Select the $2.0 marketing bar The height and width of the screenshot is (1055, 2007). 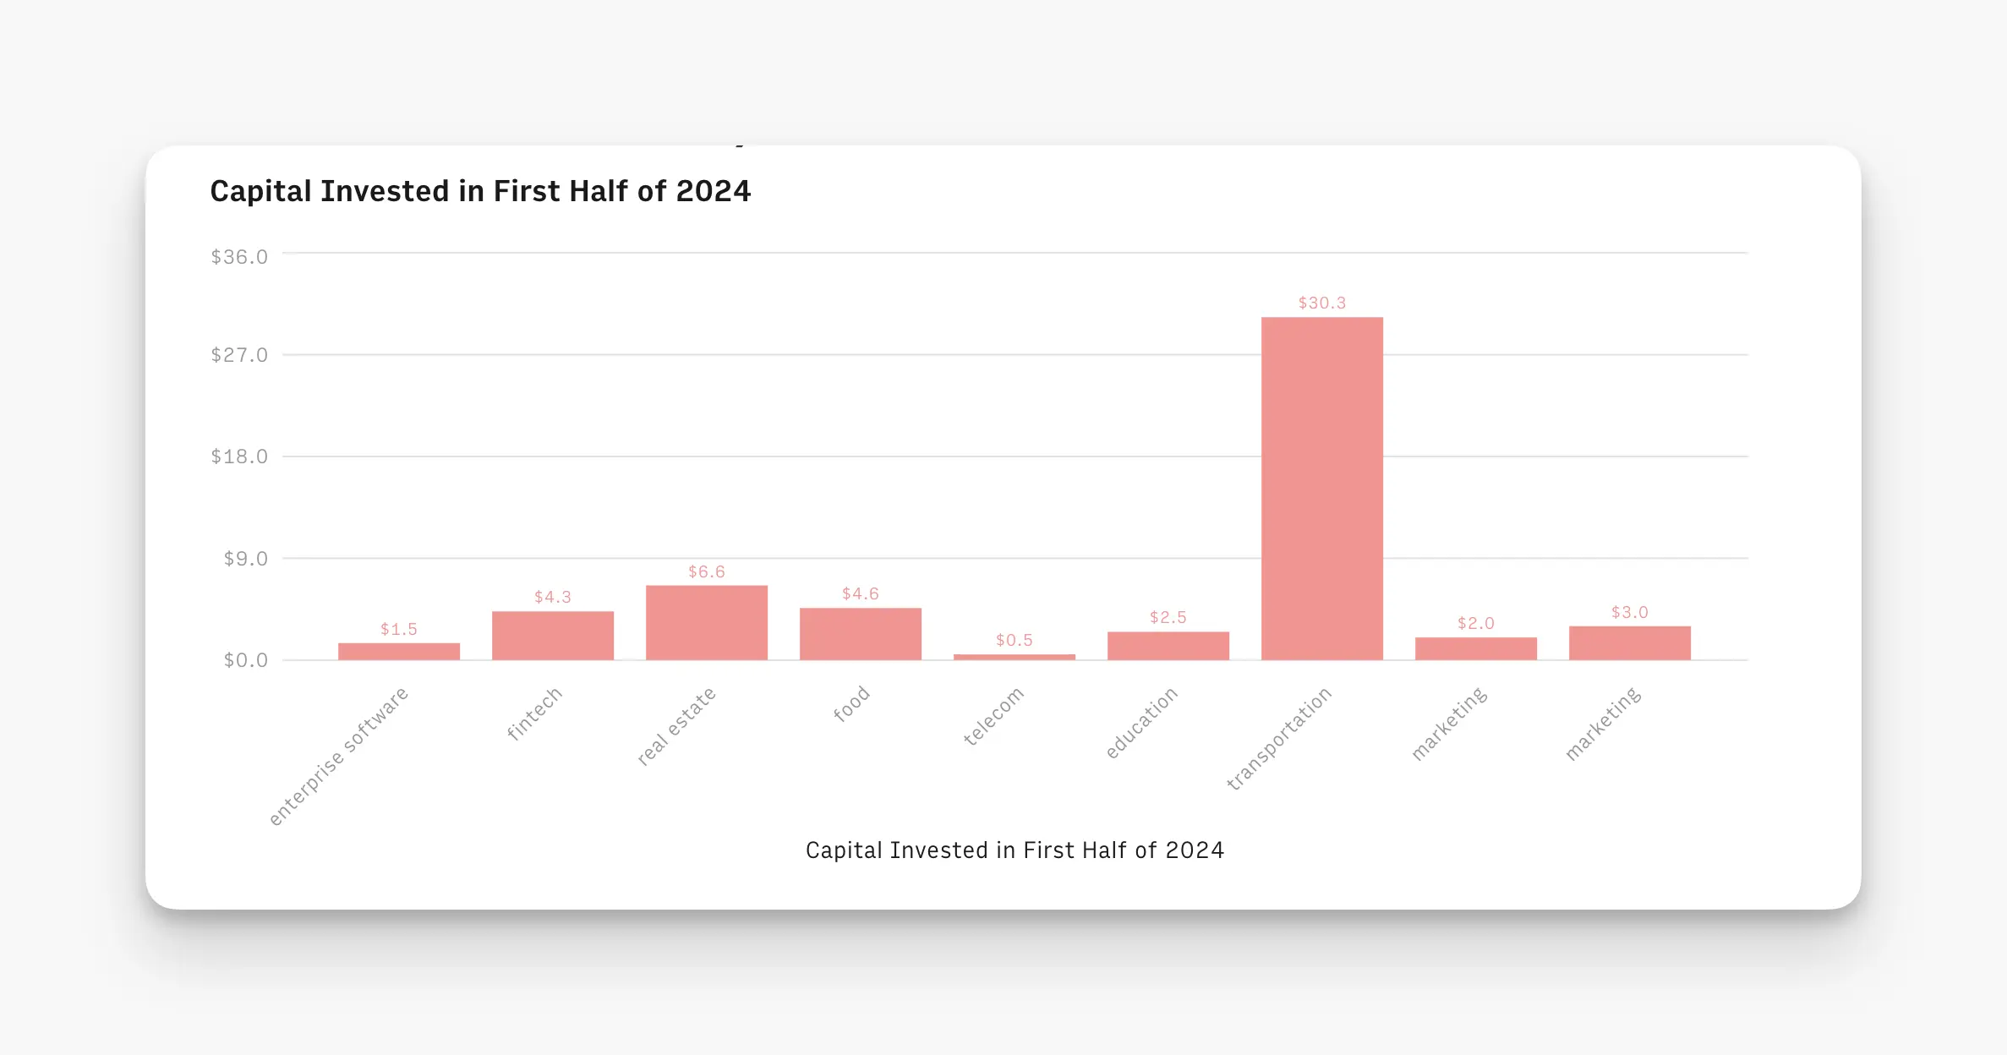(1476, 648)
